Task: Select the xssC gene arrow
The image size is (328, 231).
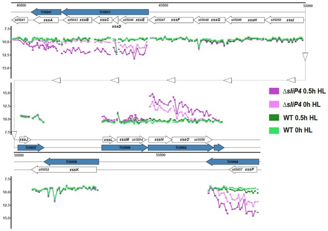Action: pyautogui.click(x=103, y=20)
